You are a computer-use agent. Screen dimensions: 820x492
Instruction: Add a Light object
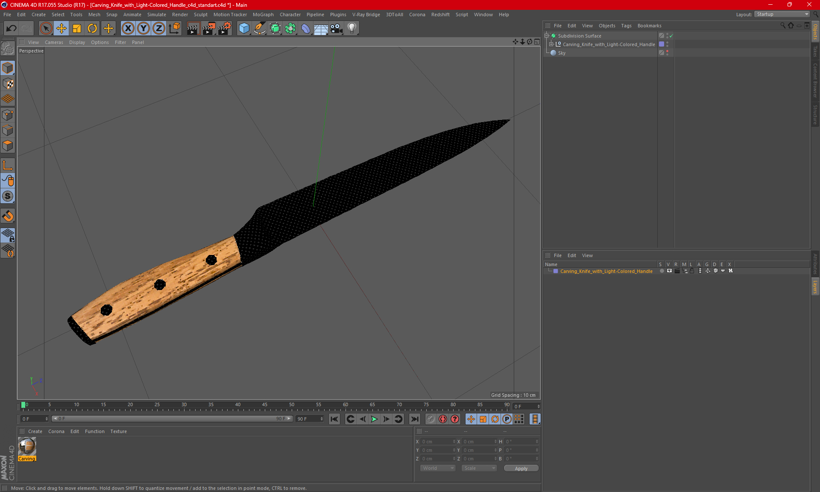[352, 28]
